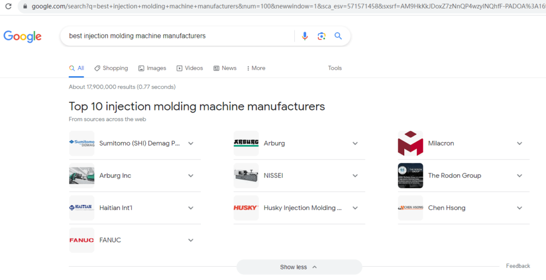Select the Chen Hsong name text

tap(446, 208)
